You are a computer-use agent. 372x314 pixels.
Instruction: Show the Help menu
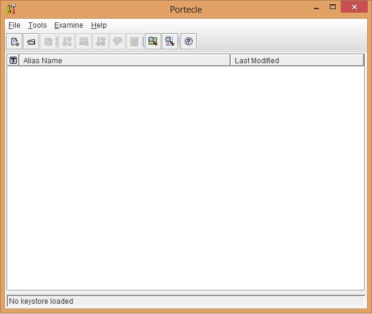[99, 25]
